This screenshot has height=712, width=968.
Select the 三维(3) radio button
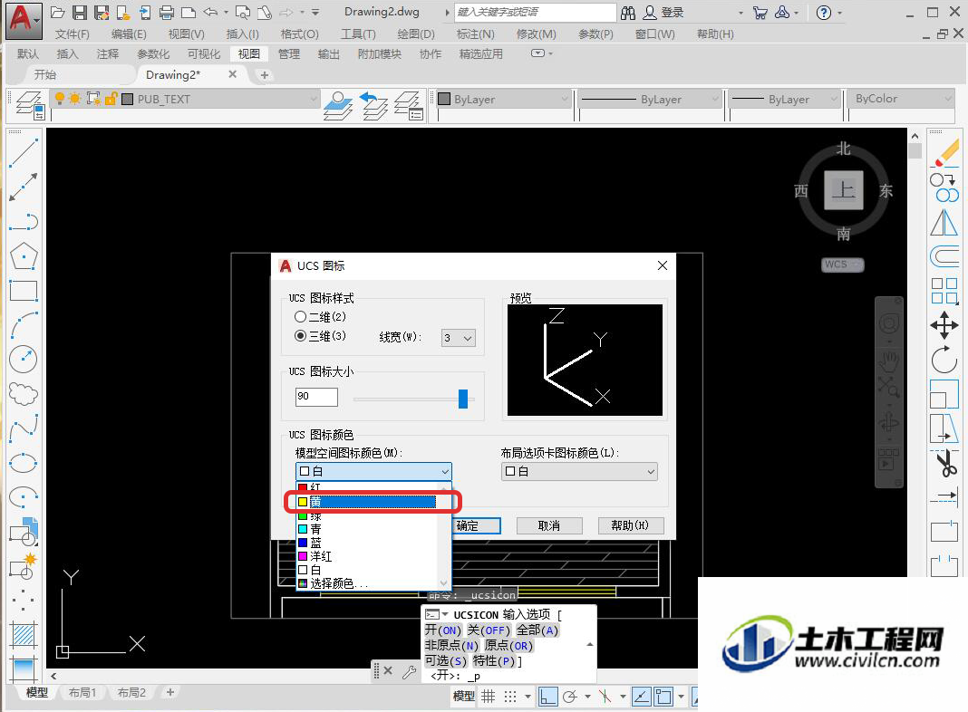(x=300, y=336)
